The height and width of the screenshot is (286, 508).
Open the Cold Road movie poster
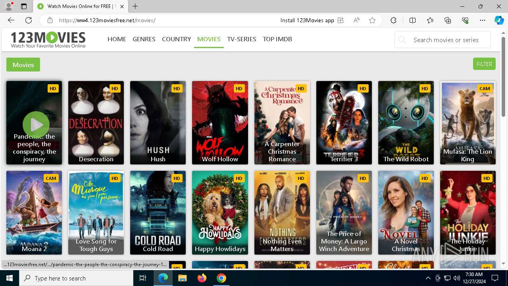pyautogui.click(x=158, y=213)
